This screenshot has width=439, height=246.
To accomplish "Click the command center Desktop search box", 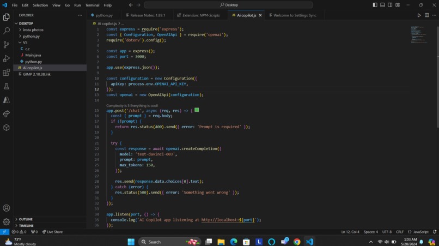I will 228,5.
